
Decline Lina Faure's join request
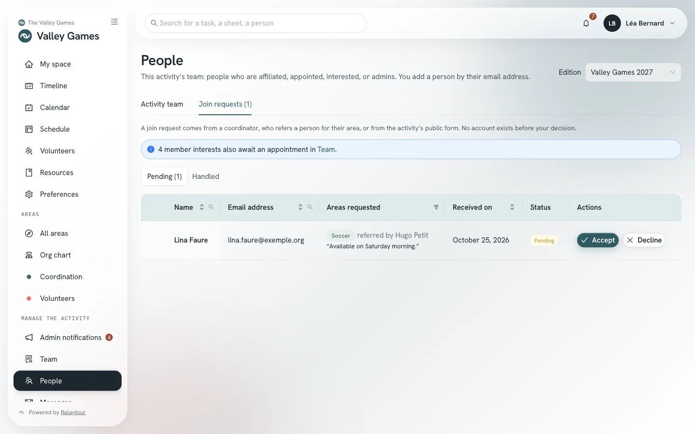644,240
